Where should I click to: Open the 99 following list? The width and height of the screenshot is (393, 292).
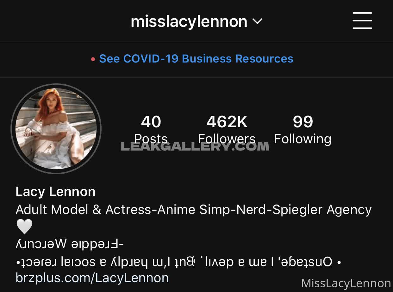tap(303, 122)
